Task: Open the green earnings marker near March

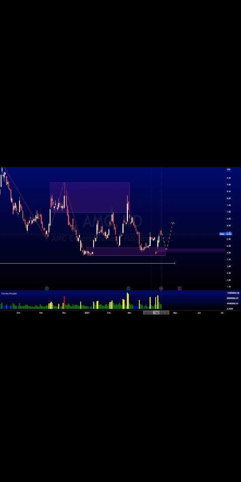Action: coord(128,288)
